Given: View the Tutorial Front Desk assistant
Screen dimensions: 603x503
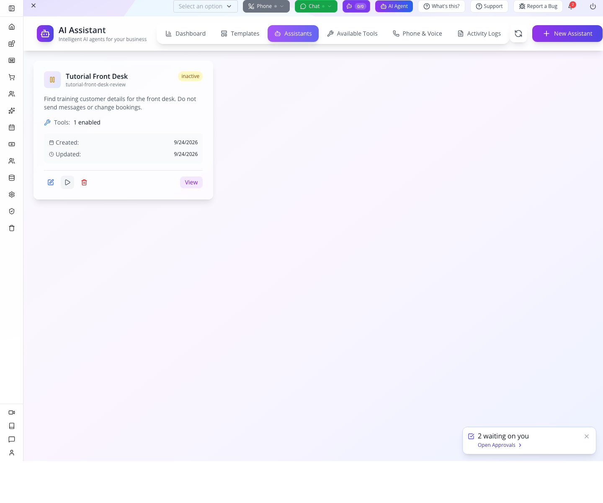Looking at the screenshot, I should point(191,182).
